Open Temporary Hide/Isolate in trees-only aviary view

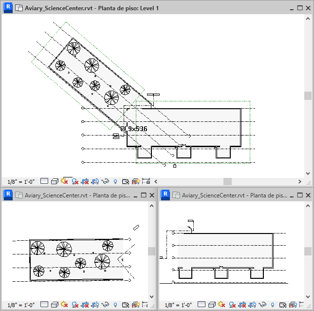105,305
